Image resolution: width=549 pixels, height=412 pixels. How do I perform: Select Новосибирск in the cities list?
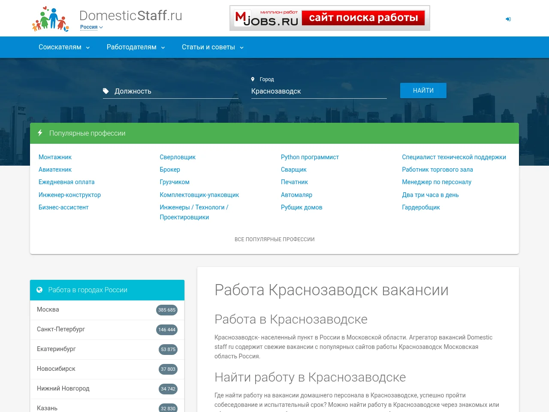[x=107, y=369]
